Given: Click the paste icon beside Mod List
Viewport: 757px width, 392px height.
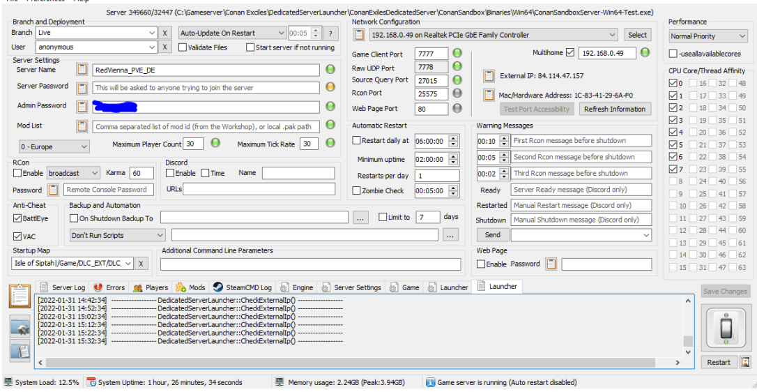Looking at the screenshot, I should [82, 126].
